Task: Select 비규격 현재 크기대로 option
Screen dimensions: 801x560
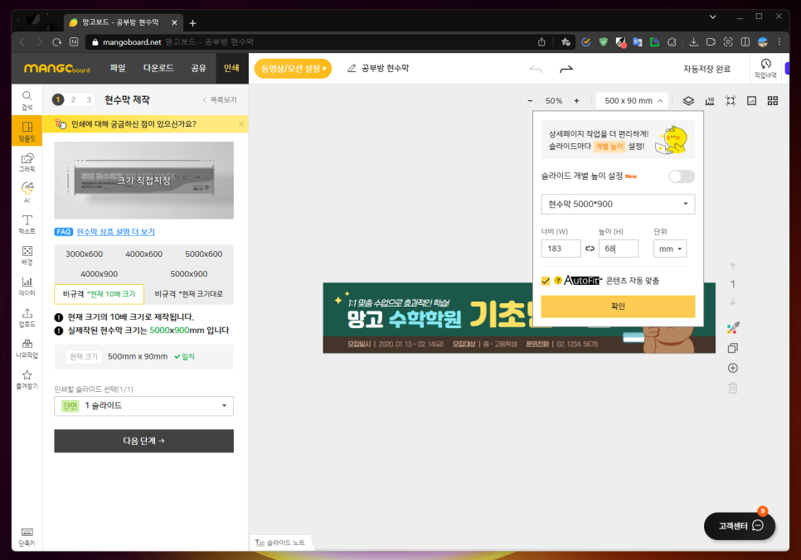Action: (x=188, y=294)
